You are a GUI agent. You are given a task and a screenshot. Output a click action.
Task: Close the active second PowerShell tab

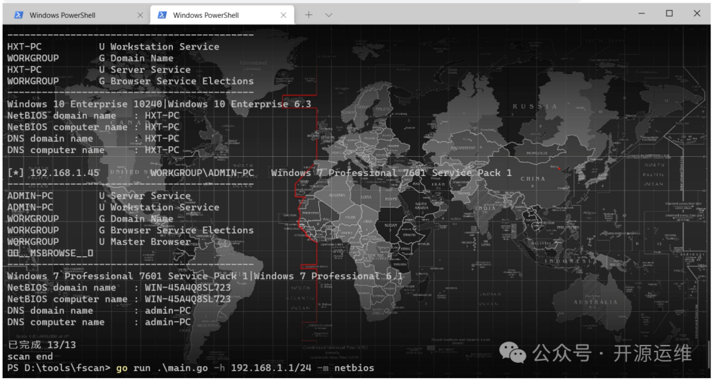tap(283, 15)
